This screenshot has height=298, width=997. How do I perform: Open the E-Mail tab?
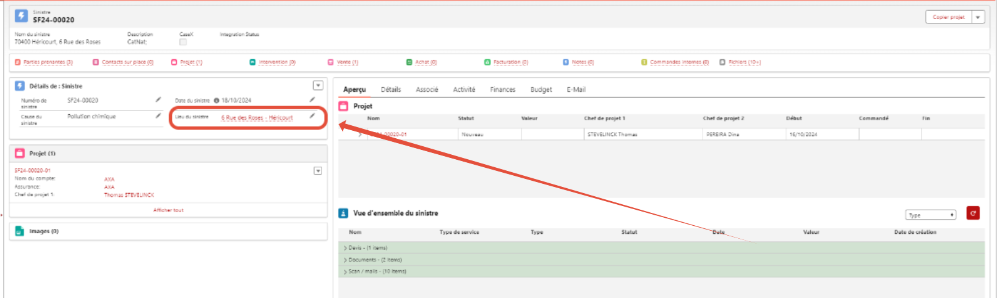pyautogui.click(x=576, y=89)
